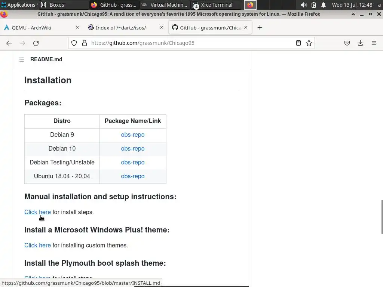Toggle reader view in address bar

pos(298,43)
